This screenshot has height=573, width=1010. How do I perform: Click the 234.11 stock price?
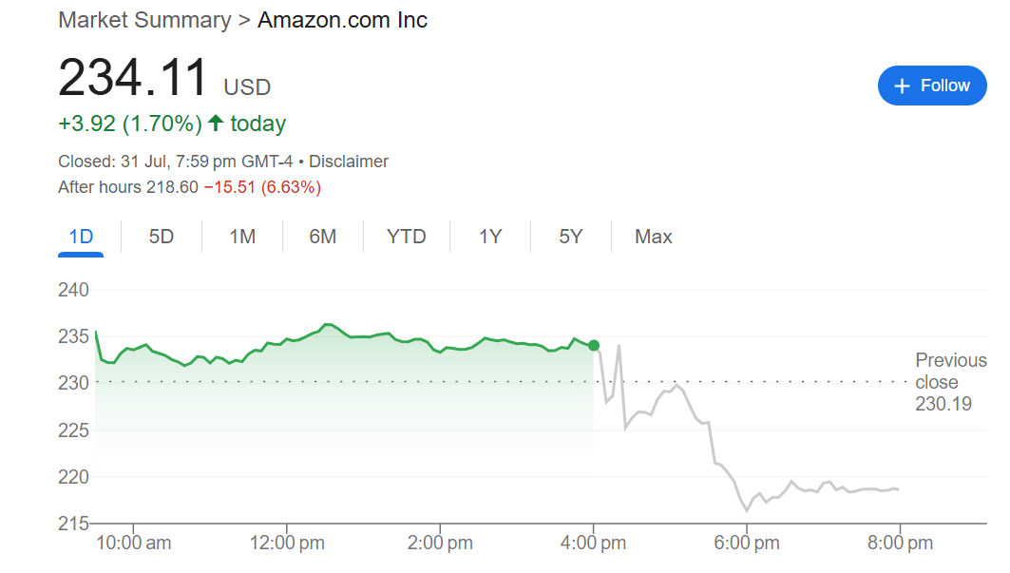click(133, 79)
